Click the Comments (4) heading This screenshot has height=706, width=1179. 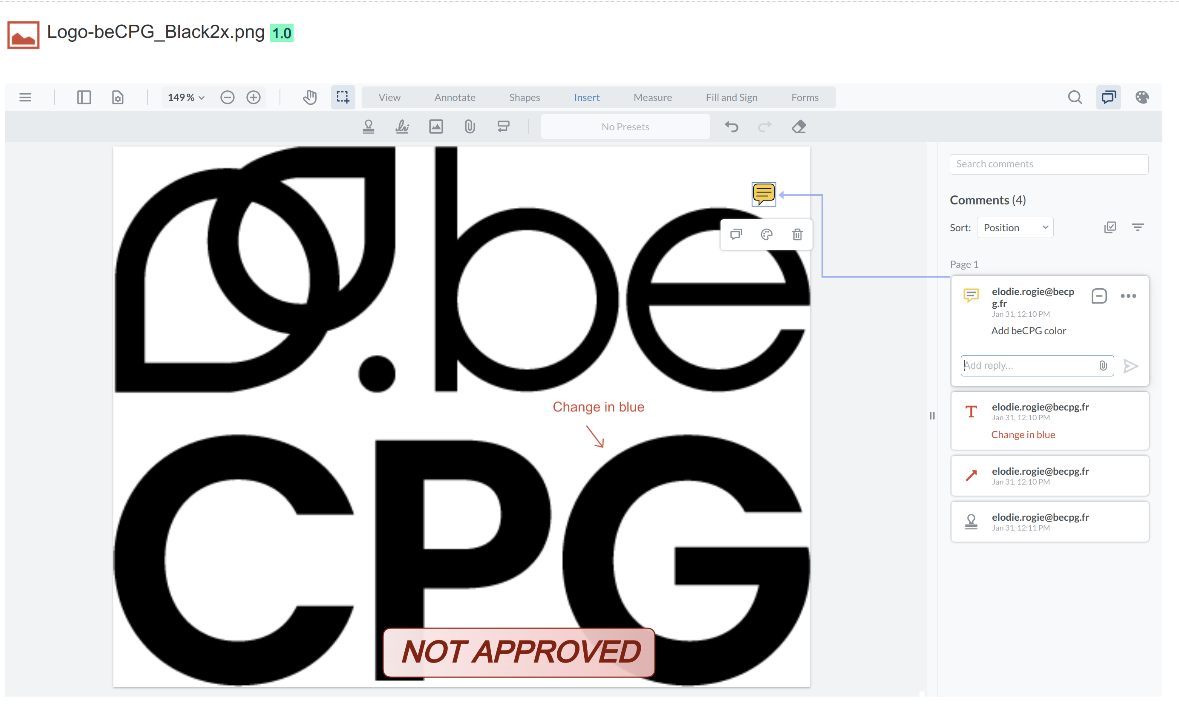(x=988, y=200)
